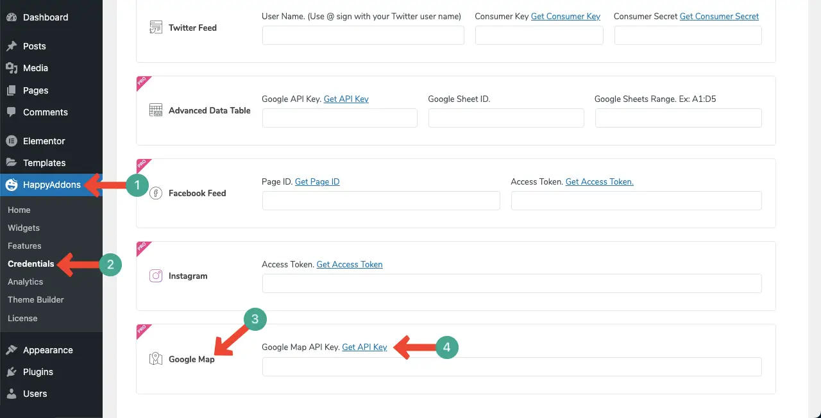Follow the Get Consumer Secret link
This screenshot has width=821, height=418.
719,16
